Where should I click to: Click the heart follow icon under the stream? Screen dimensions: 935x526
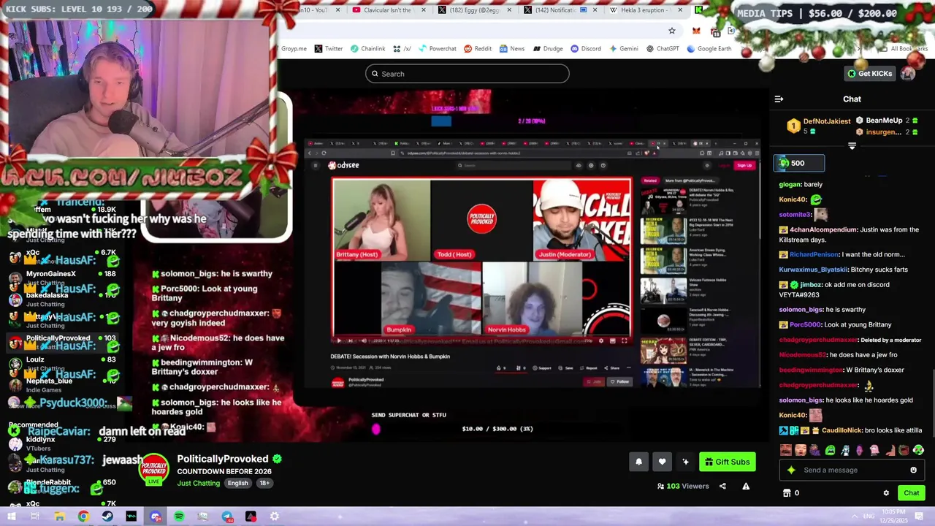click(662, 462)
